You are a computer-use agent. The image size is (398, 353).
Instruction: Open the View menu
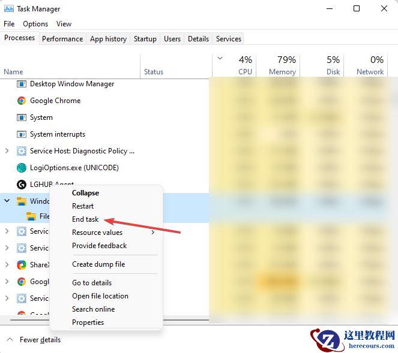point(64,24)
